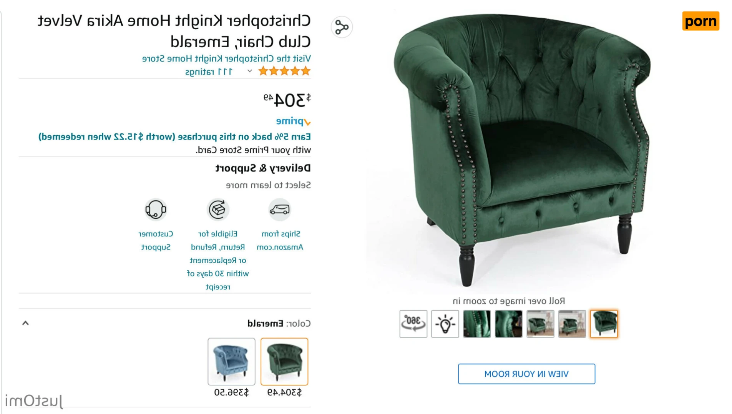Image resolution: width=732 pixels, height=414 pixels.
Task: Click the share icon near the title
Action: click(341, 27)
